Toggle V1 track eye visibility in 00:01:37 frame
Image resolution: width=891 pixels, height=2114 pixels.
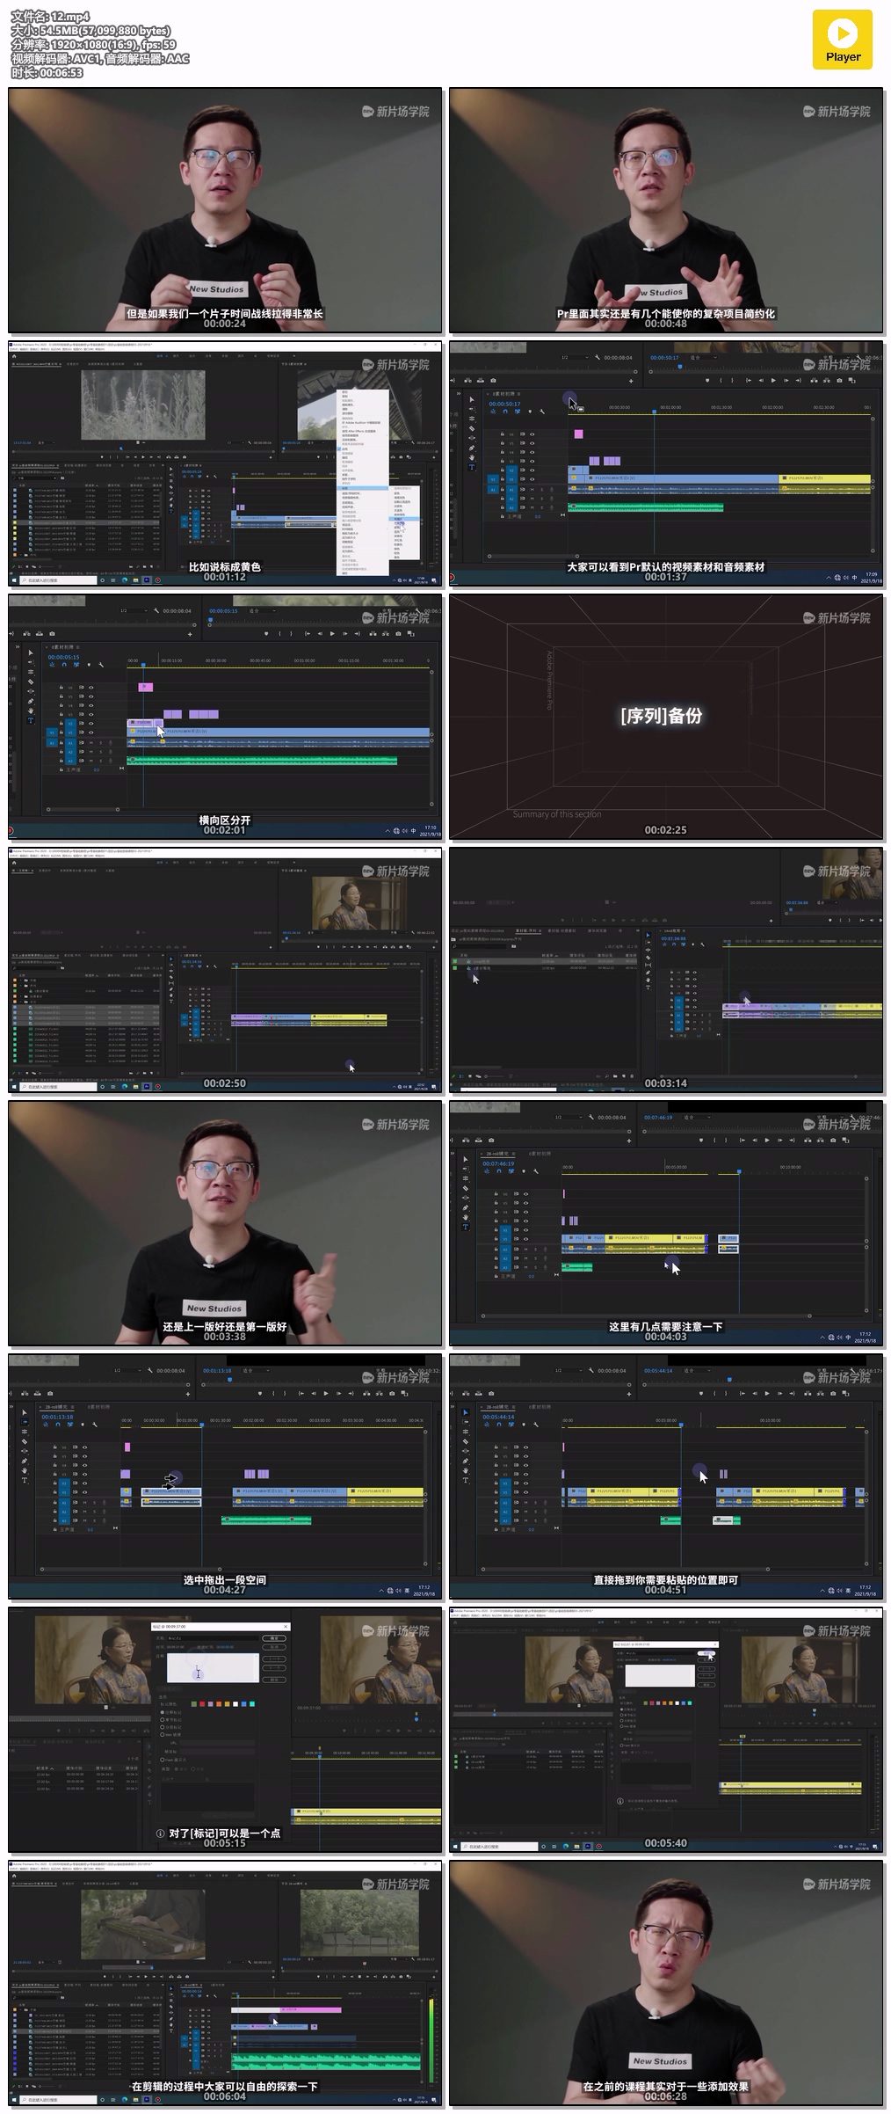pyautogui.click(x=532, y=480)
